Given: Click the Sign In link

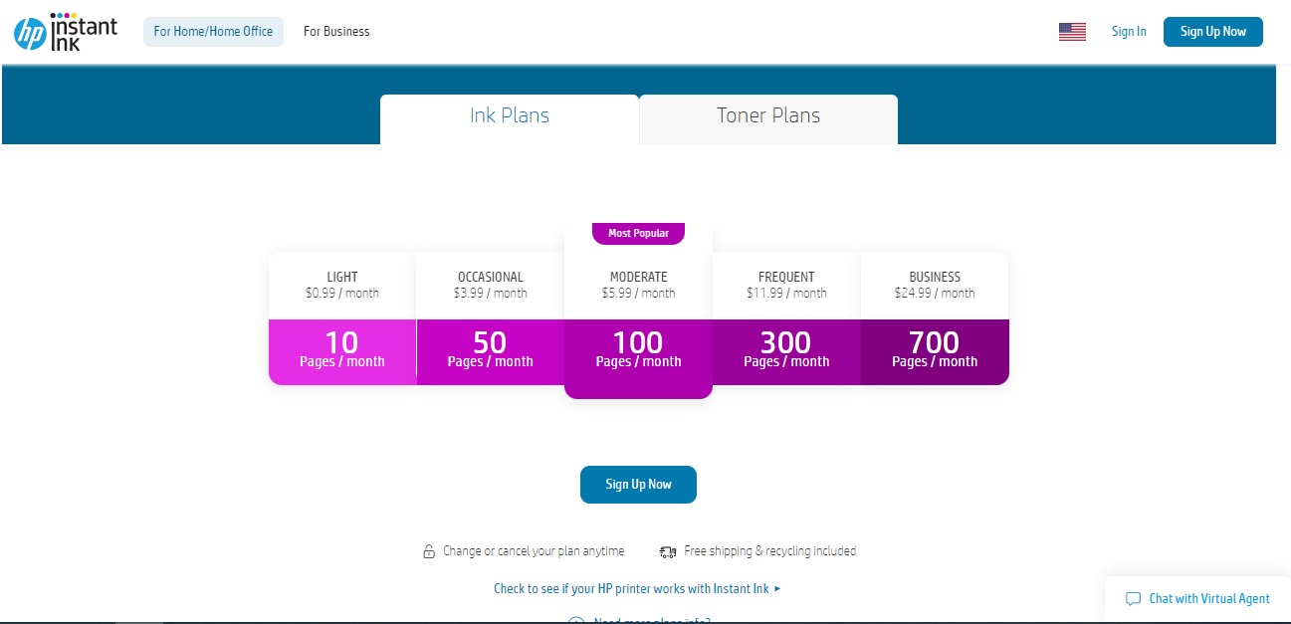Looking at the screenshot, I should click(1129, 32).
